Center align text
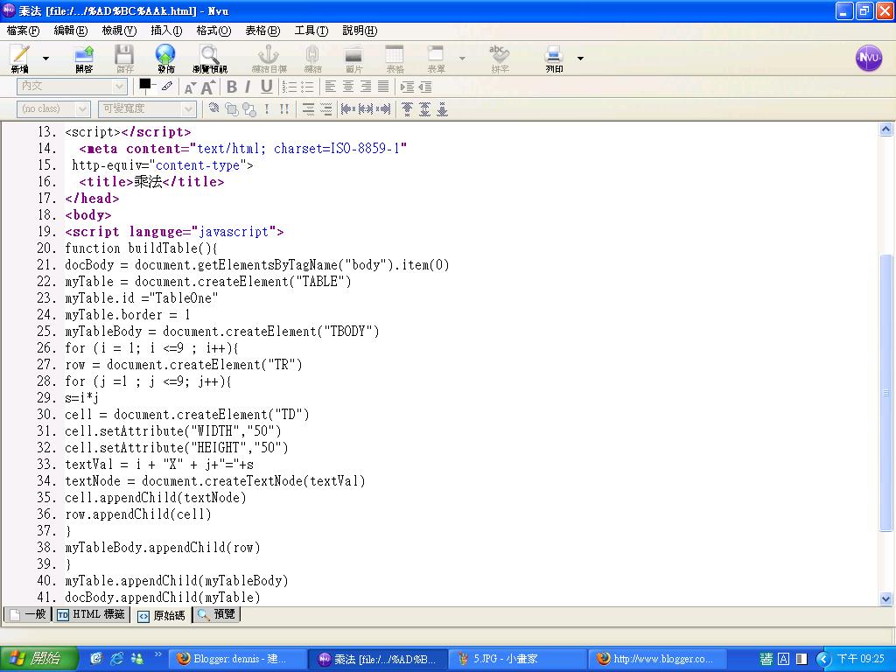The width and height of the screenshot is (896, 672). point(348,87)
